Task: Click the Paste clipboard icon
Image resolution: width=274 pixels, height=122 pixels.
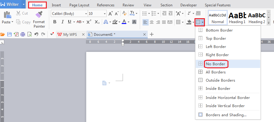Action: click(7, 15)
